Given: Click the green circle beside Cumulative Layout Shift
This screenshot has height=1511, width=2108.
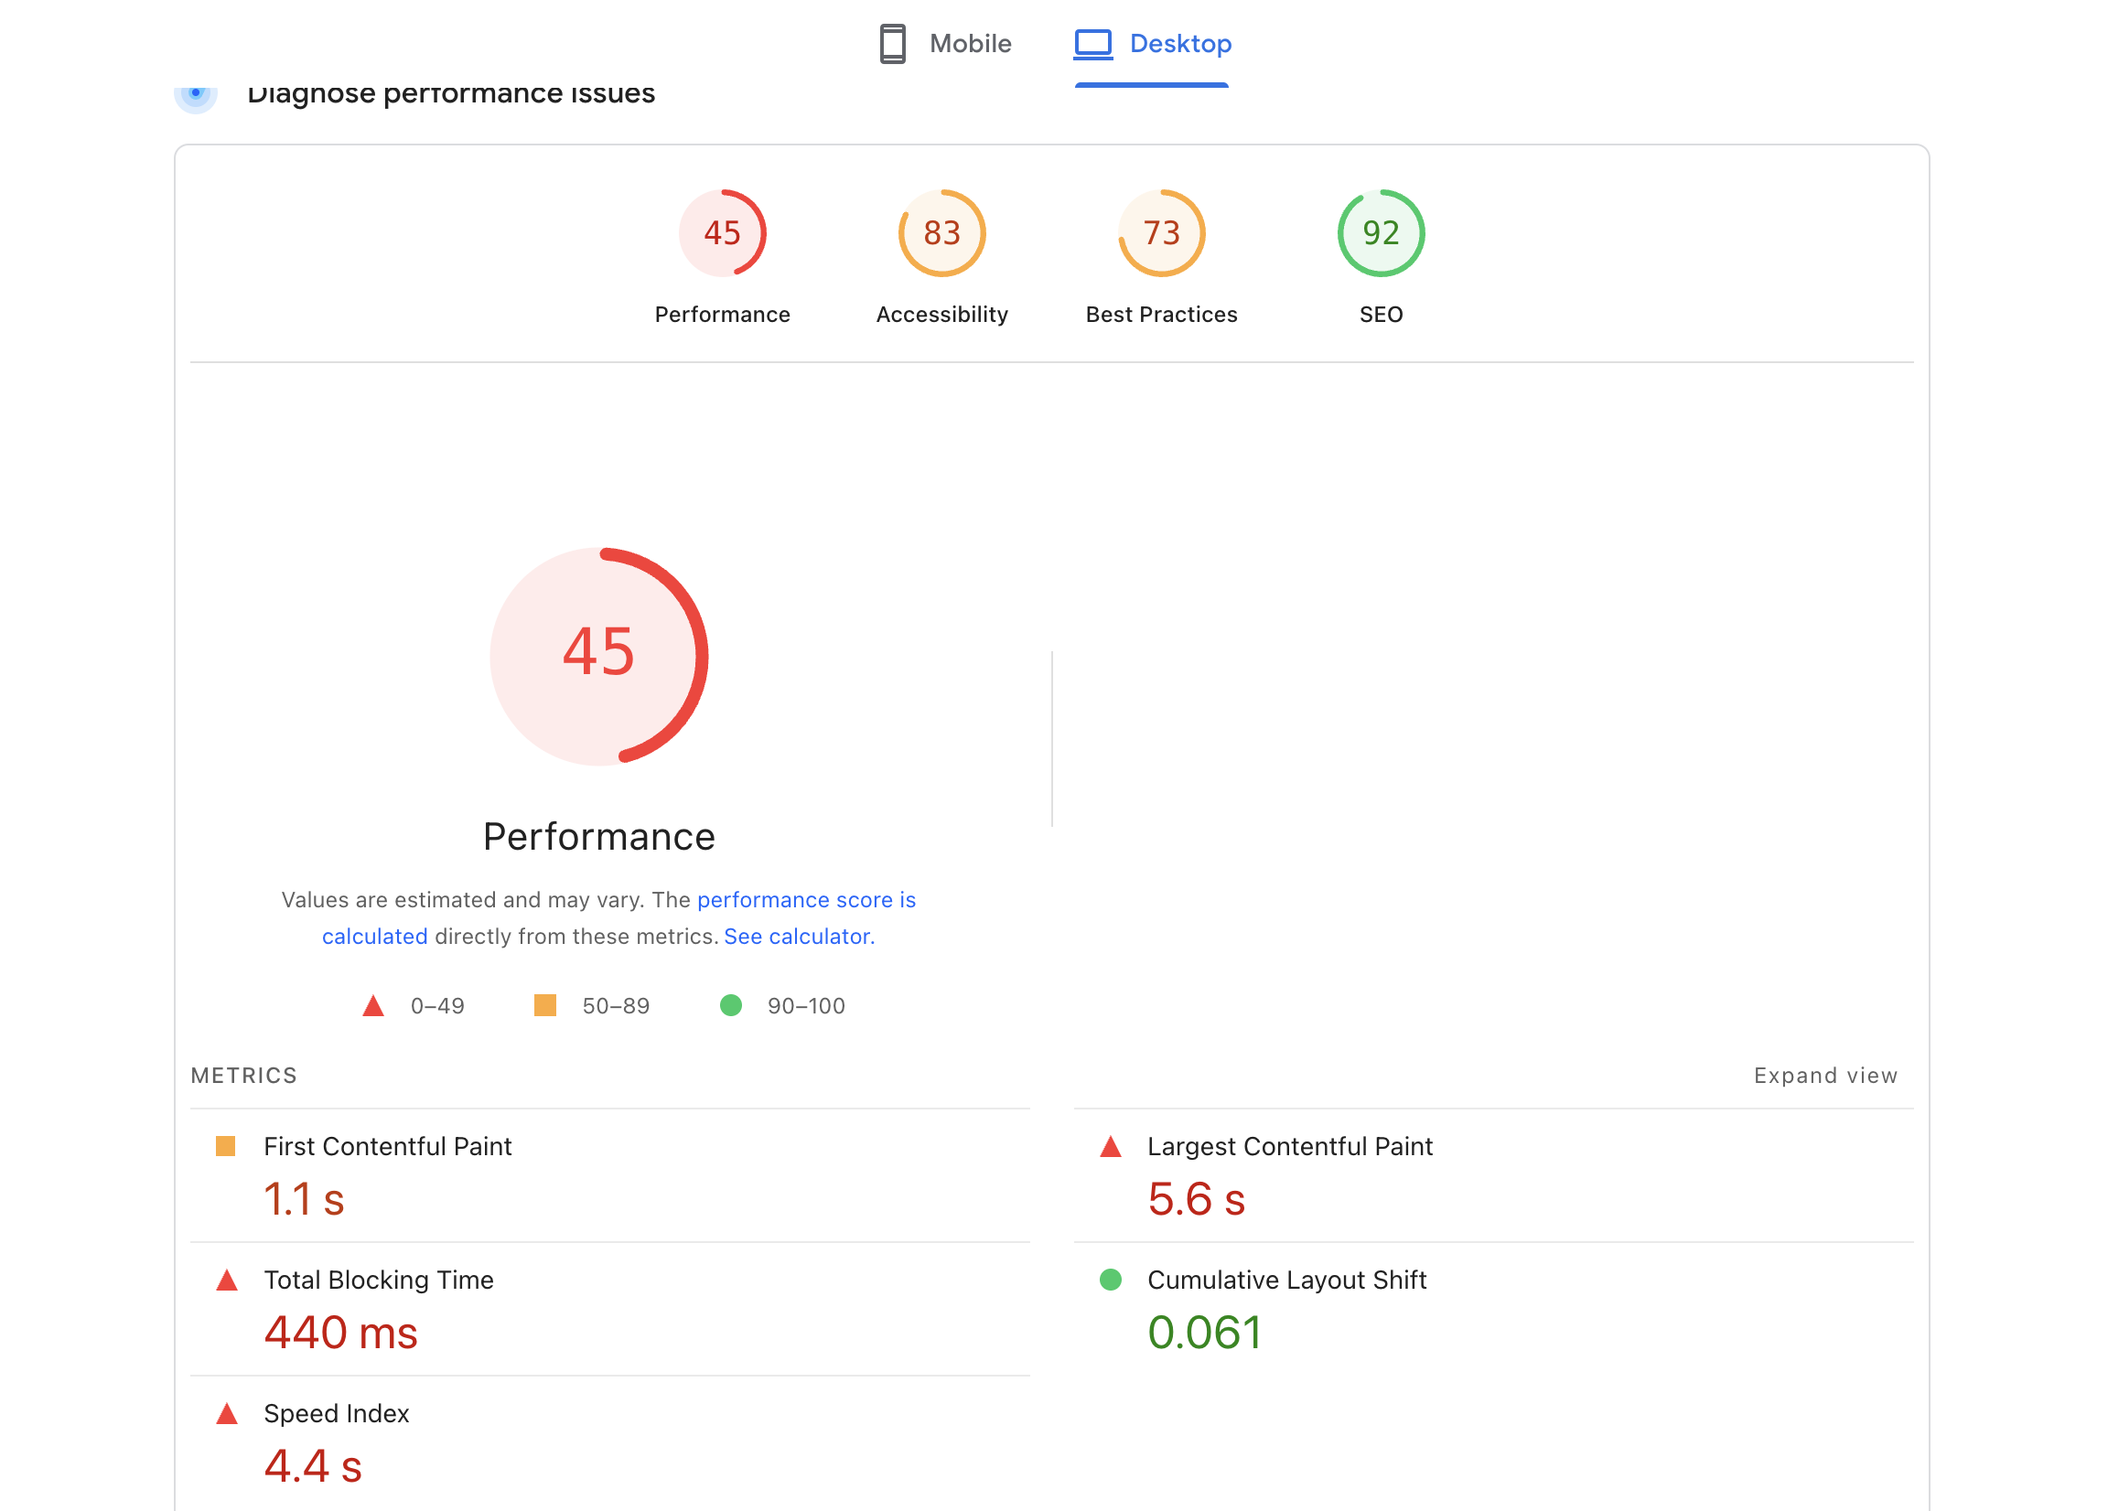Looking at the screenshot, I should click(x=1110, y=1280).
